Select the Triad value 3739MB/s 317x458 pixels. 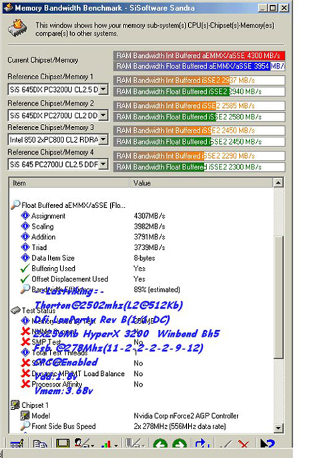pos(149,247)
